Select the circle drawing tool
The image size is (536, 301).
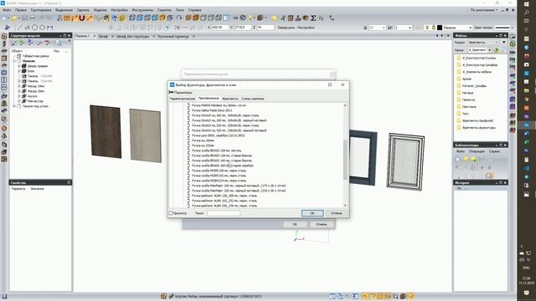pyautogui.click(x=35, y=28)
